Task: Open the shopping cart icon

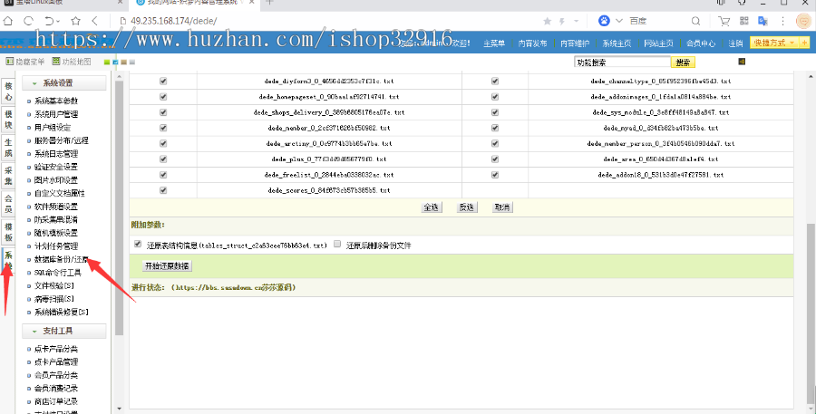Action: (x=724, y=21)
